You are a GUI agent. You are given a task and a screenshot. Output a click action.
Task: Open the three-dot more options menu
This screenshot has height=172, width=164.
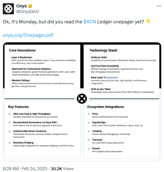coord(159,6)
